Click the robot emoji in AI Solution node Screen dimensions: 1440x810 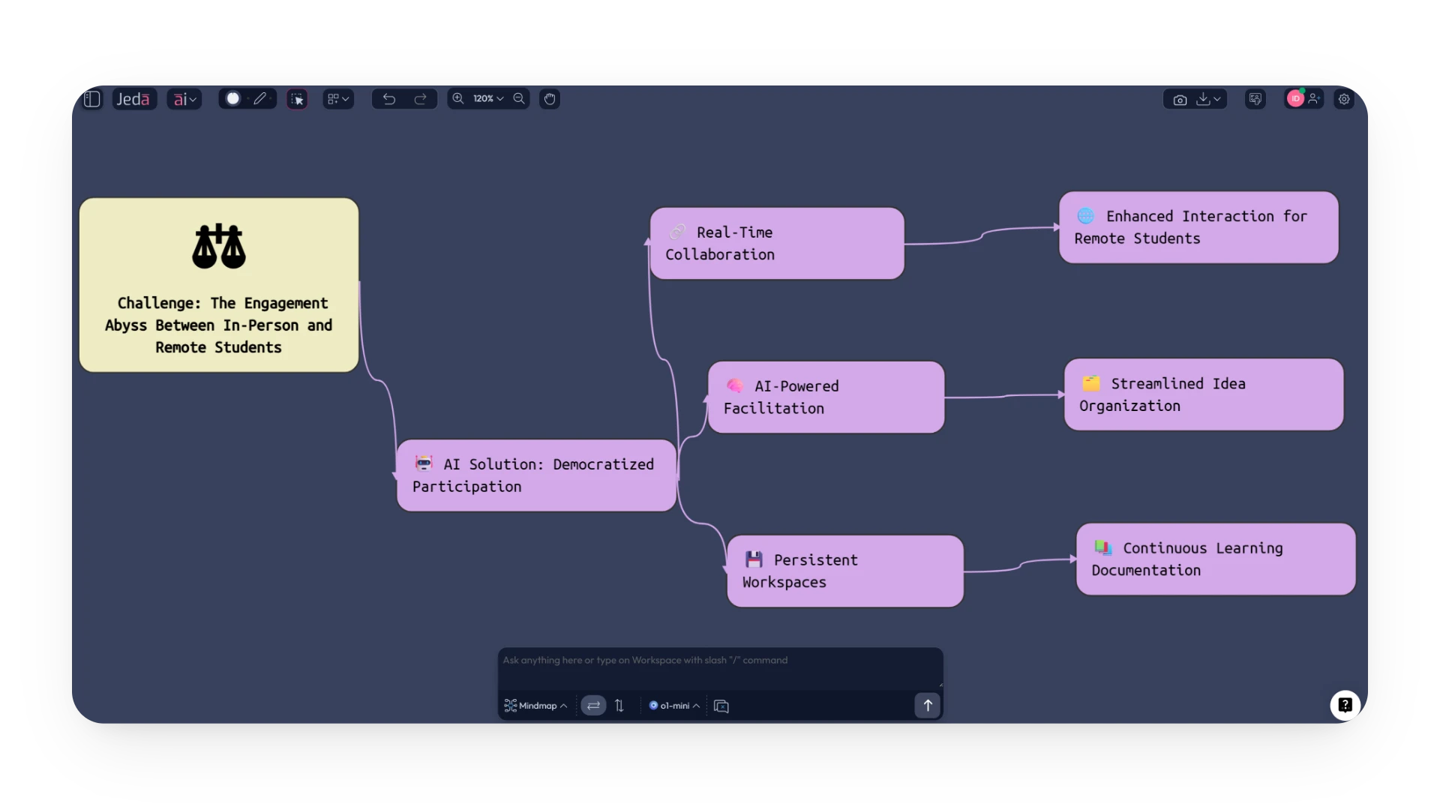tap(424, 463)
